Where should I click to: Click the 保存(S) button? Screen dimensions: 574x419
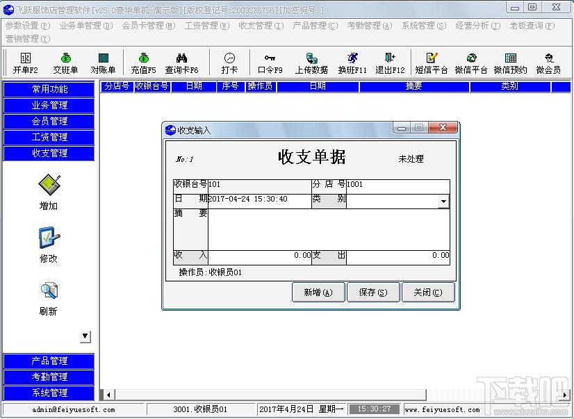click(x=373, y=293)
